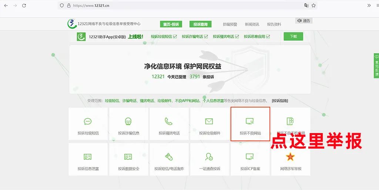Bookmark this page with the star icon
379x190 pixels.
(x=313, y=5)
